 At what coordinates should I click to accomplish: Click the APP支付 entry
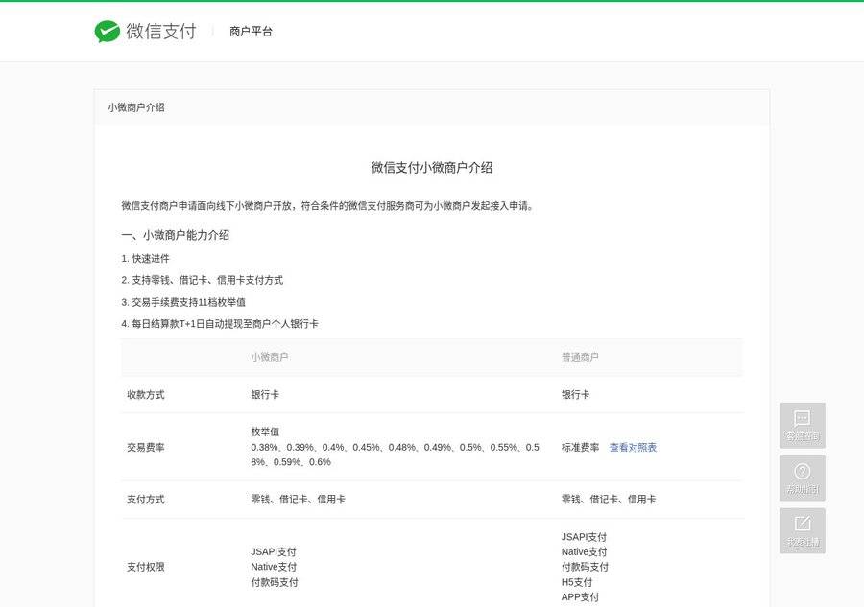point(580,597)
